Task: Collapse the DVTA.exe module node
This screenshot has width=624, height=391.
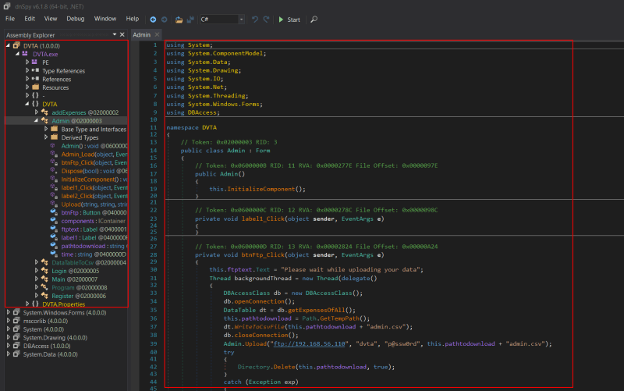Action: tap(17, 53)
